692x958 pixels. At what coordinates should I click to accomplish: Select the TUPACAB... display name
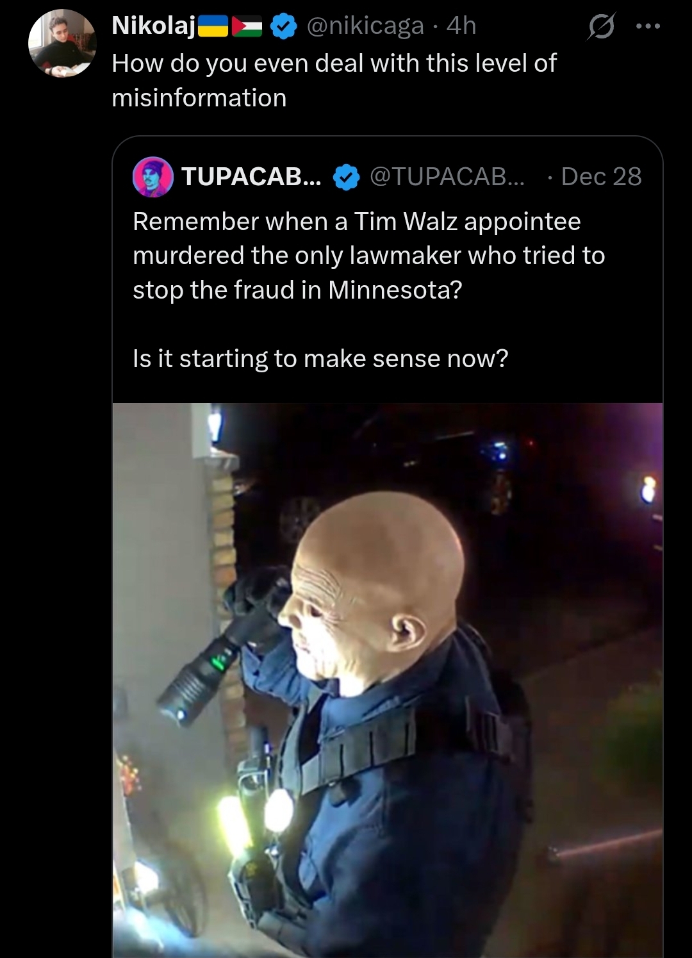[252, 176]
